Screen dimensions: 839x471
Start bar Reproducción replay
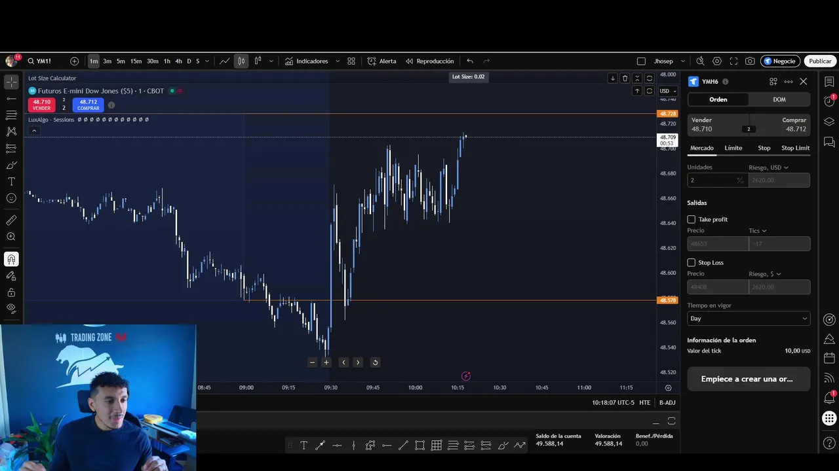(429, 61)
